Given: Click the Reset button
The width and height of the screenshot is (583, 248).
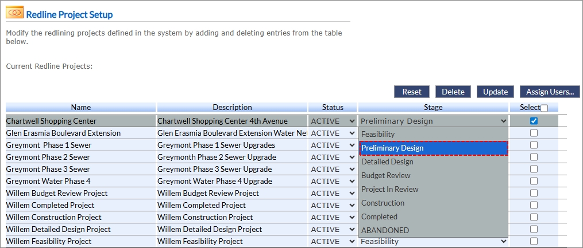Looking at the screenshot, I should pyautogui.click(x=411, y=92).
